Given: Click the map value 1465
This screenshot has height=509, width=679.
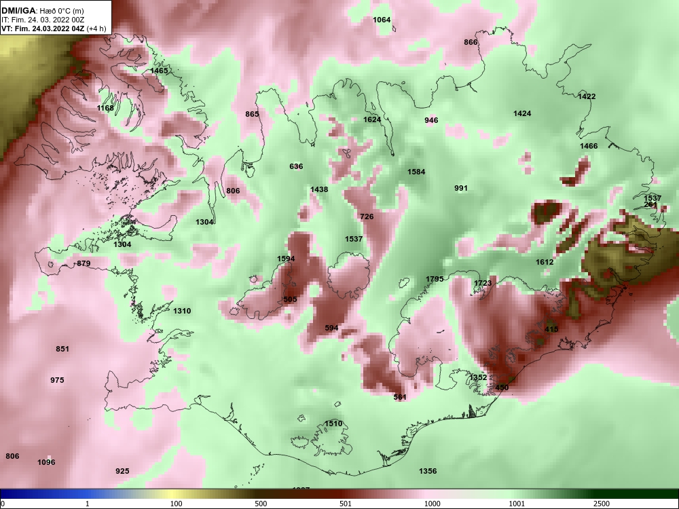Looking at the screenshot, I should (159, 71).
